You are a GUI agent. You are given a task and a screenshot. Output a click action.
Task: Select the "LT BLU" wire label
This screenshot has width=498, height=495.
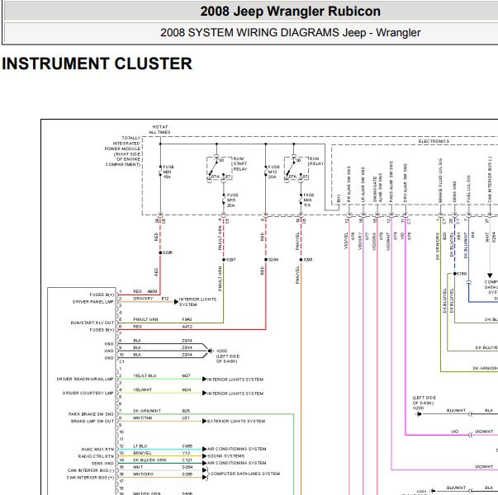coord(140,446)
